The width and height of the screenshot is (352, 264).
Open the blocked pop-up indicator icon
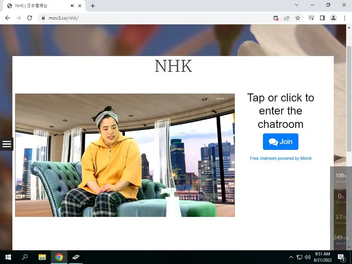[x=276, y=18]
